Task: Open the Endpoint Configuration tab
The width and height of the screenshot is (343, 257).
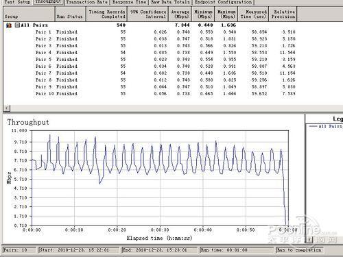Action: [x=223, y=2]
